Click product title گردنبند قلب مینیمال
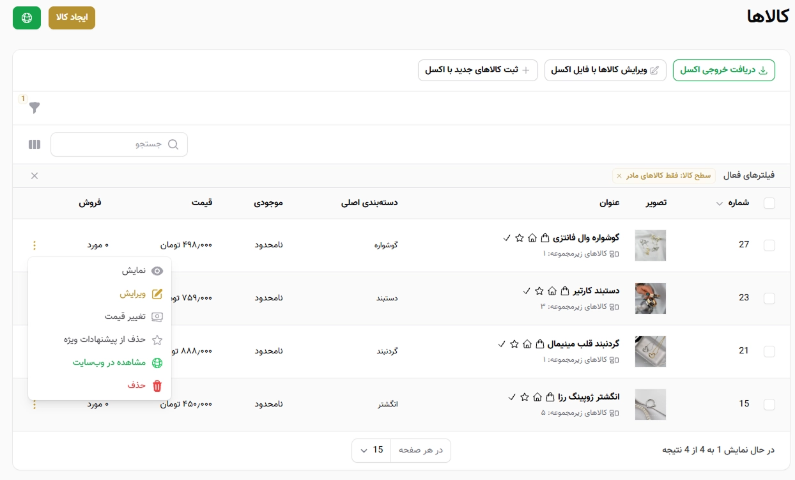 click(583, 344)
